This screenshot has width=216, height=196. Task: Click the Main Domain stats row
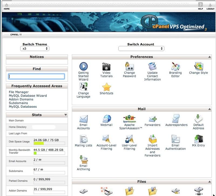tap(37, 121)
